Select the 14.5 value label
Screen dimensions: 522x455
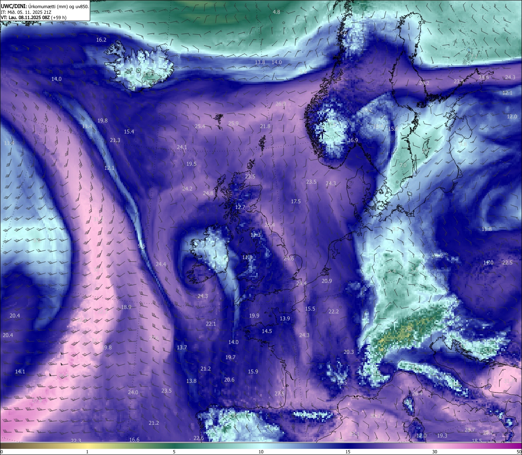(x=267, y=331)
